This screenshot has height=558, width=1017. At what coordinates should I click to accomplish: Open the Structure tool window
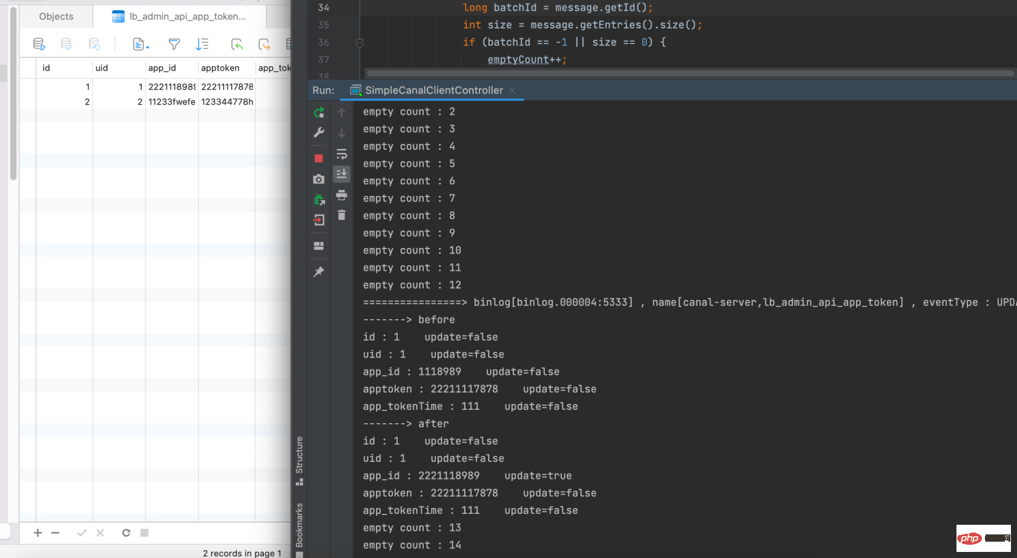point(299,461)
